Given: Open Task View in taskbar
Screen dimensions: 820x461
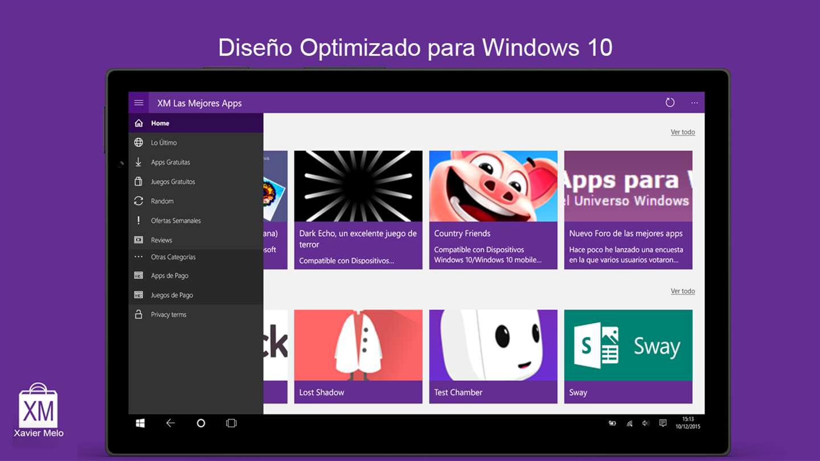Looking at the screenshot, I should pos(231,423).
